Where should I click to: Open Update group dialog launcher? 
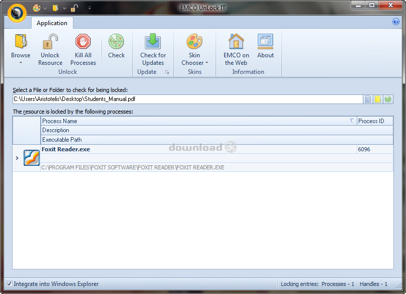[167, 72]
